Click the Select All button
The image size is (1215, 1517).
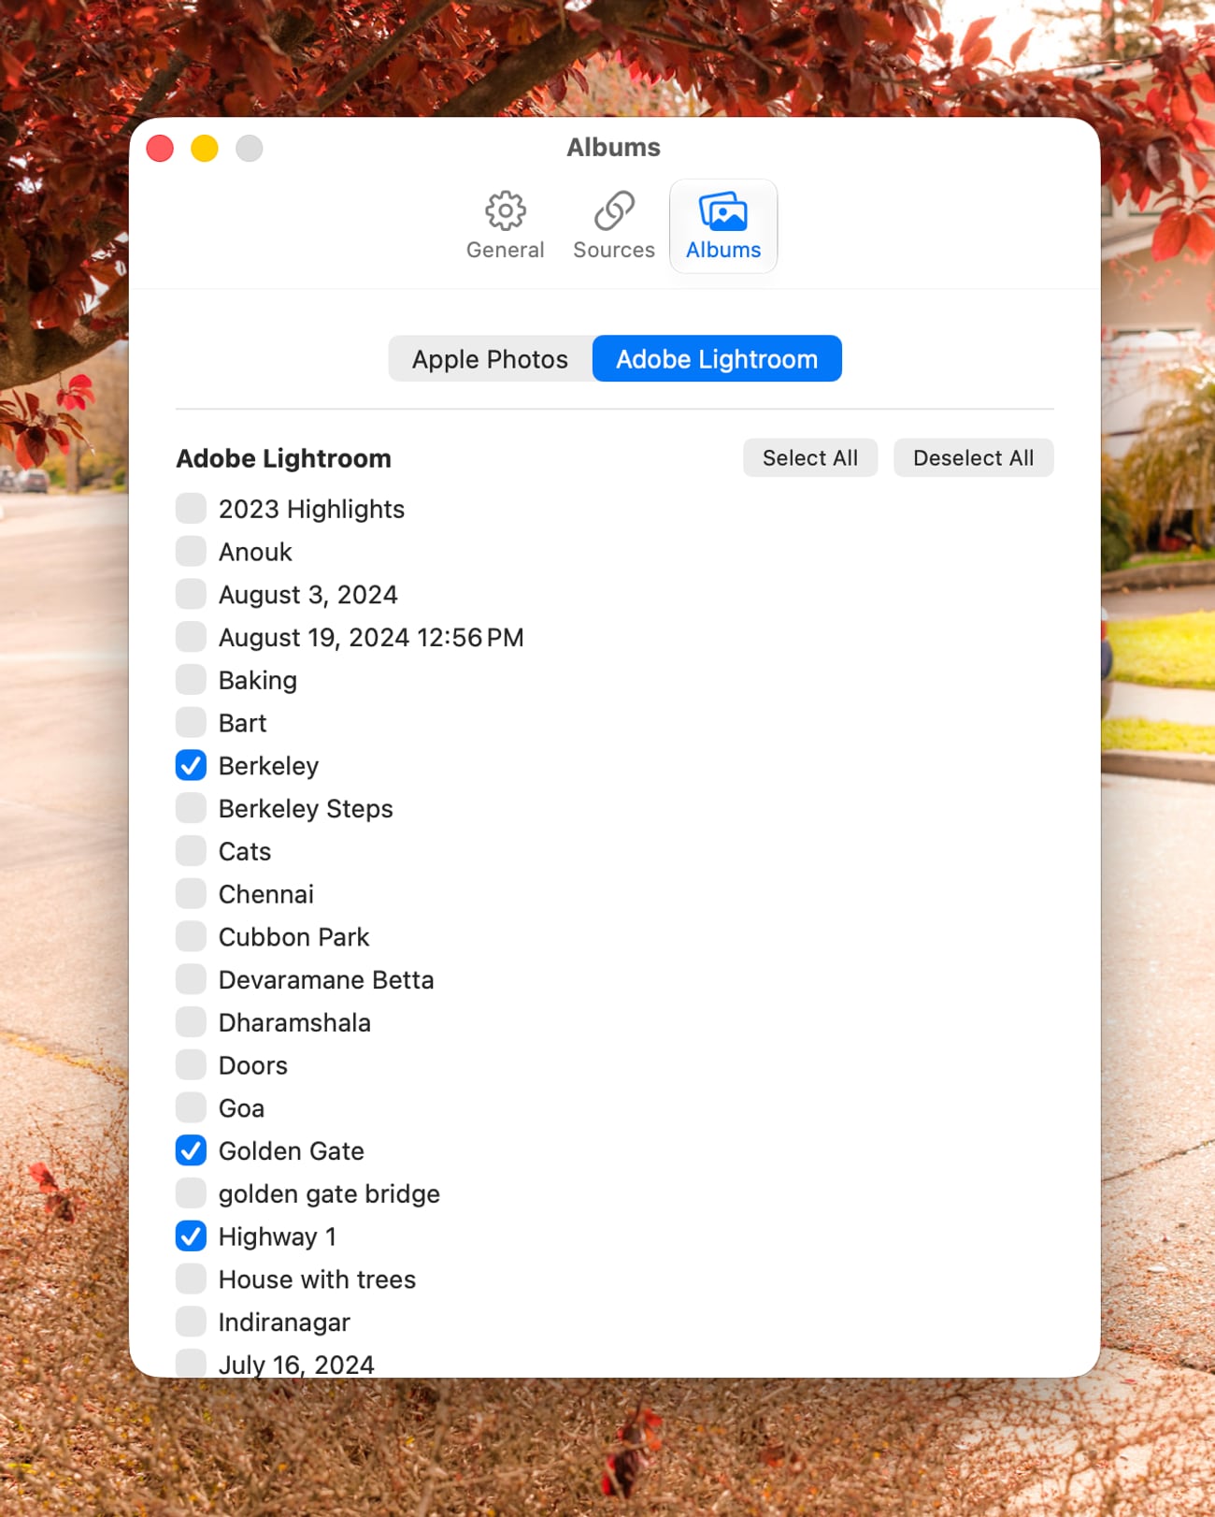coord(810,458)
